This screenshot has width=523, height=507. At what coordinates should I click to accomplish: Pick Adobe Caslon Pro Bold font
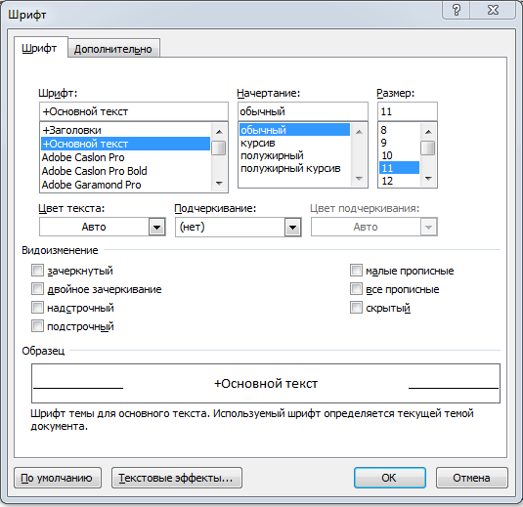coord(125,171)
